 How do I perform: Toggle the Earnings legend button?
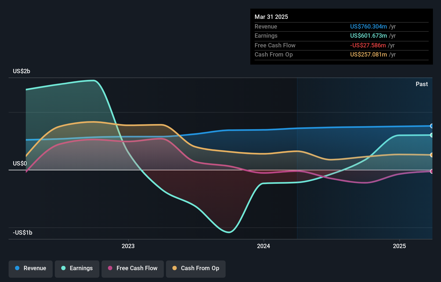(x=77, y=269)
